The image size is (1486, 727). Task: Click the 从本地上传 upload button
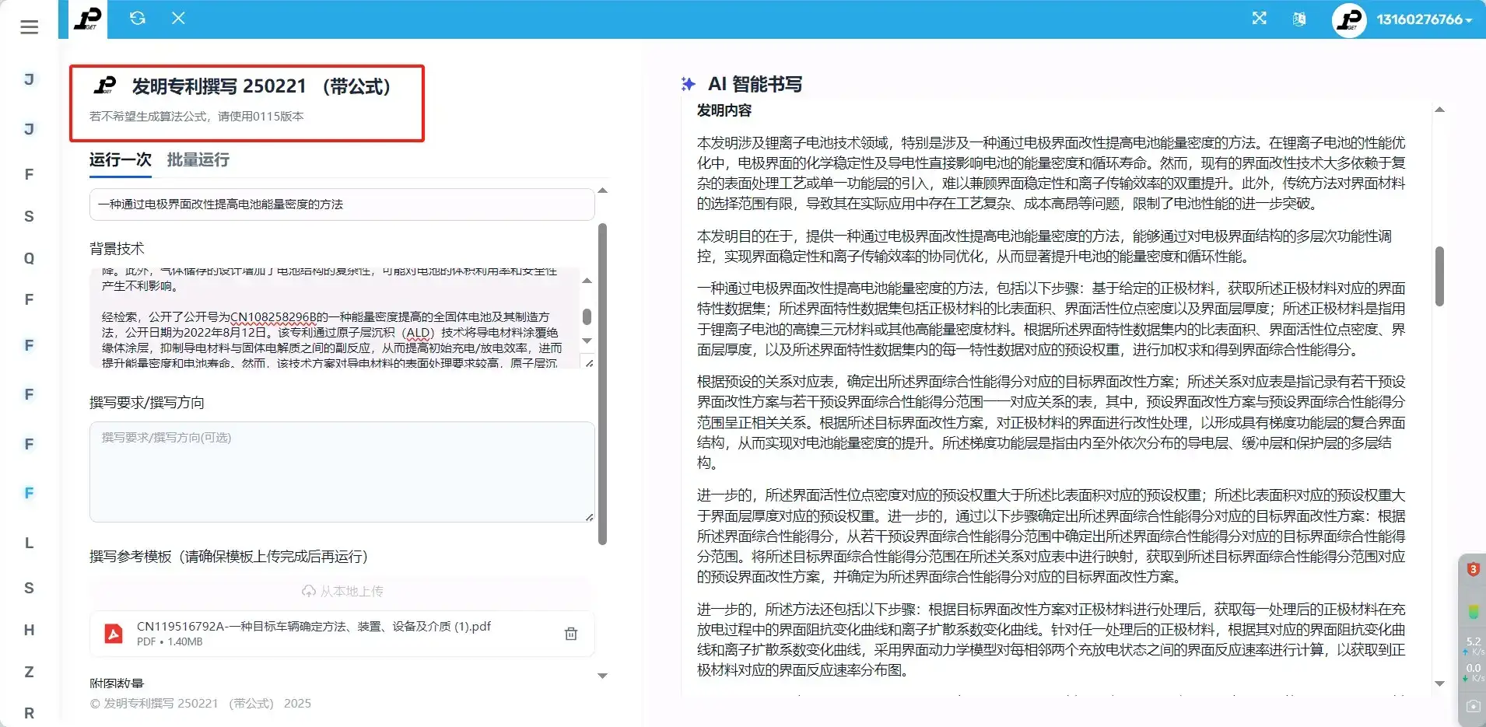tap(342, 590)
